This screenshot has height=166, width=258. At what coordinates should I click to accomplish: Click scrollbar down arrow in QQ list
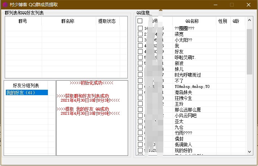(x=249, y=152)
